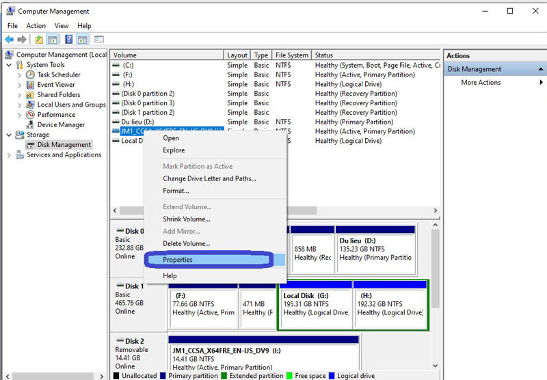Select the Device Manager icon
Image resolution: width=547 pixels, height=380 pixels.
(x=30, y=125)
